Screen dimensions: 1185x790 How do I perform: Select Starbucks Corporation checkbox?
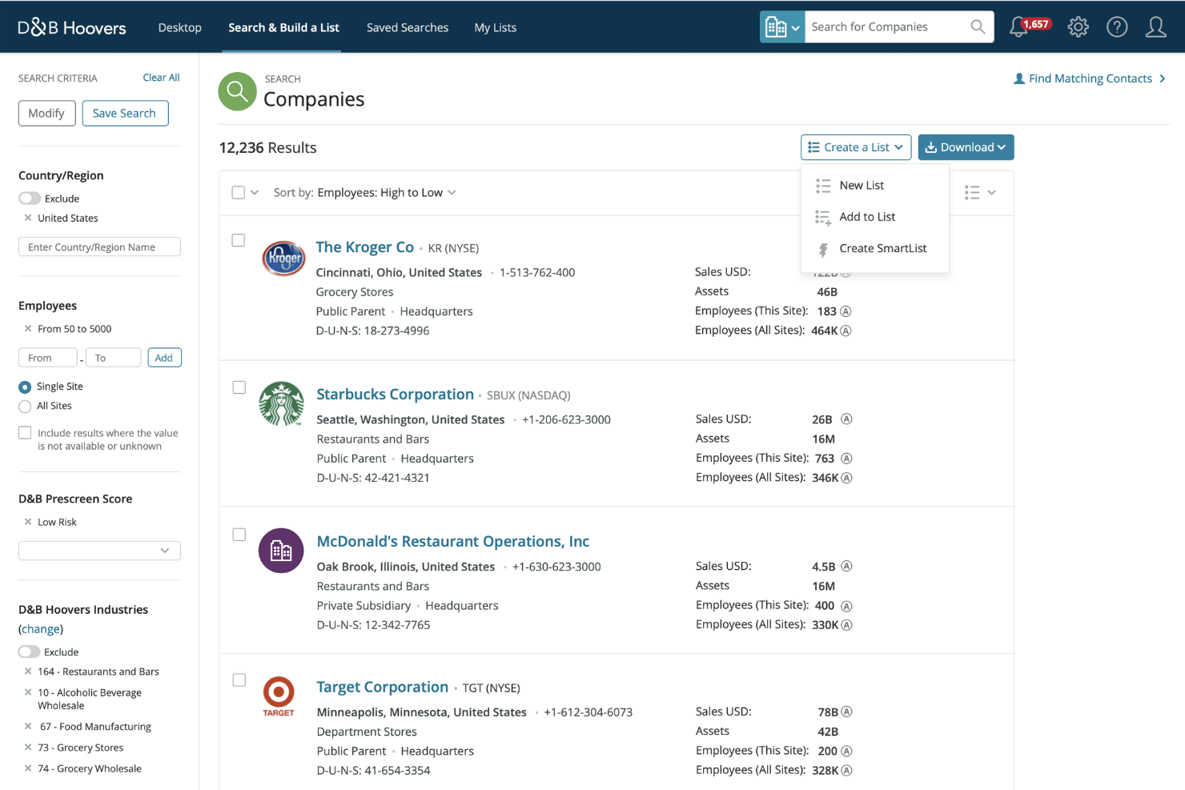tap(239, 387)
